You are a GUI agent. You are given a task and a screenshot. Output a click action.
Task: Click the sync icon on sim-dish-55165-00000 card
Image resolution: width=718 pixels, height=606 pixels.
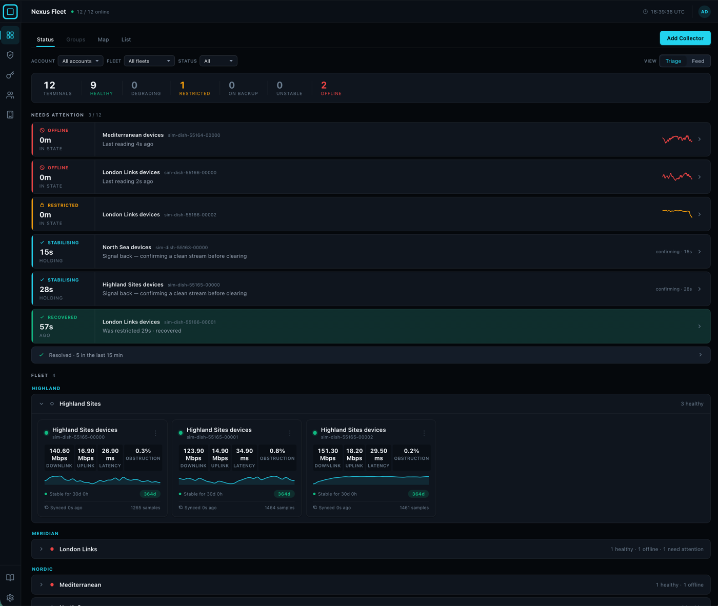click(x=47, y=508)
